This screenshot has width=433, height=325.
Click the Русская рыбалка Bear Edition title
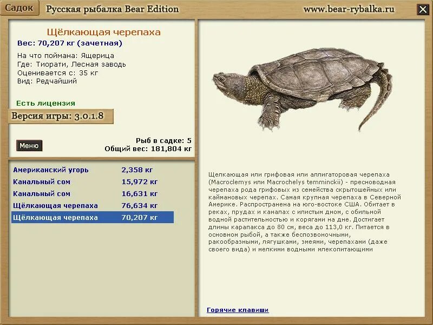pos(113,9)
